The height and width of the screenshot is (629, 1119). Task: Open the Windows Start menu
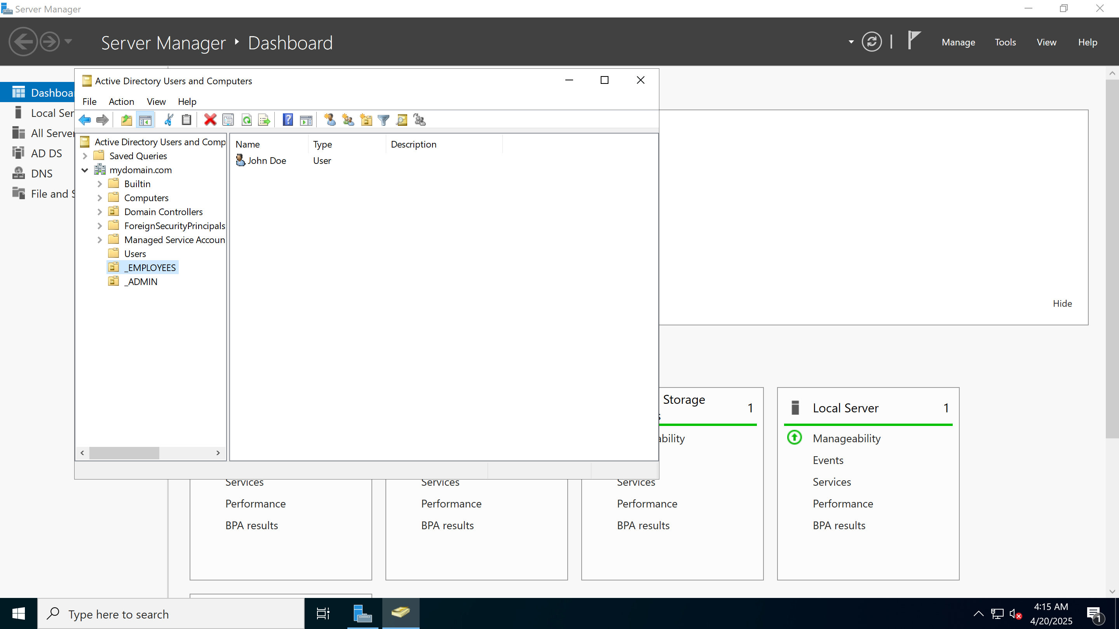tap(19, 614)
